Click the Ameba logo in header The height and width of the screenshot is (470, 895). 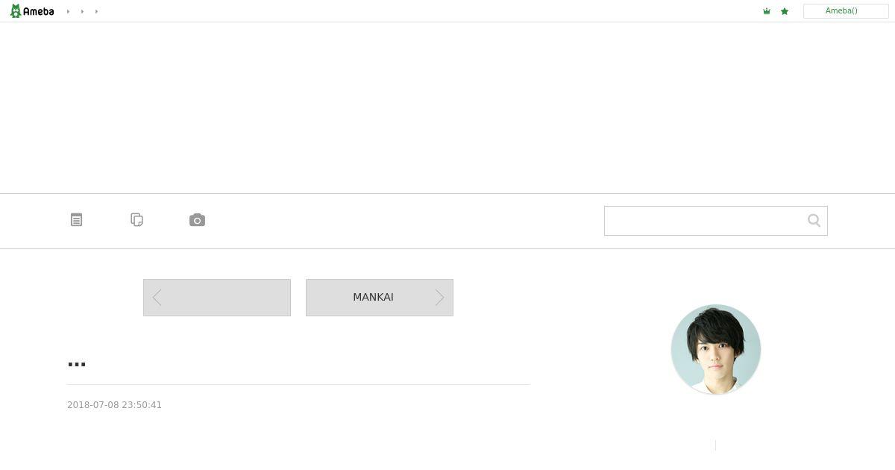[x=32, y=11]
